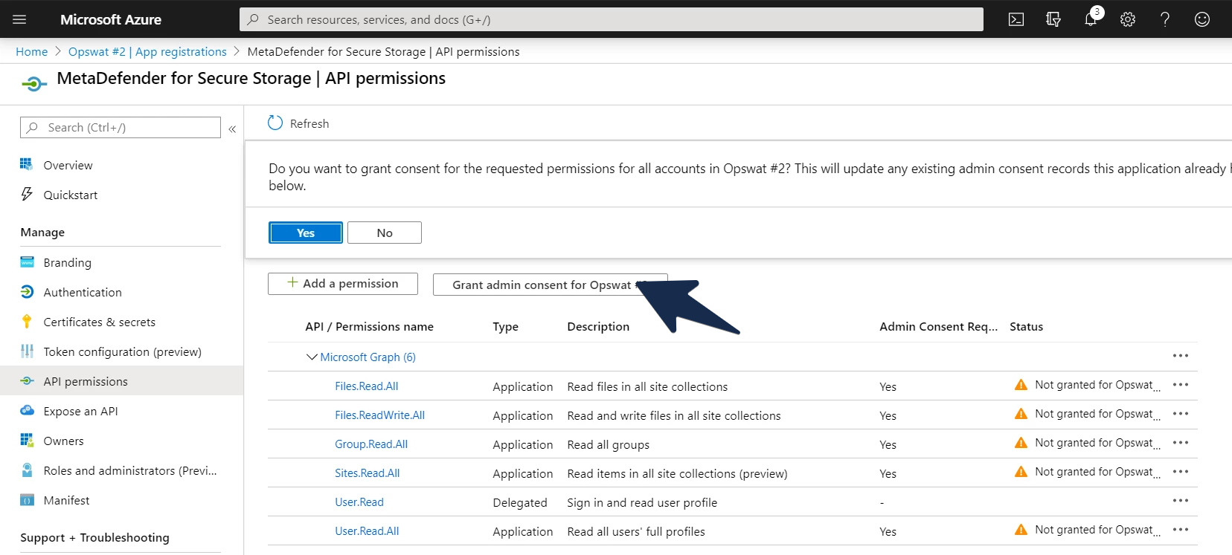The width and height of the screenshot is (1232, 555).
Task: Click the Authentication sidebar icon
Action: [x=27, y=291]
